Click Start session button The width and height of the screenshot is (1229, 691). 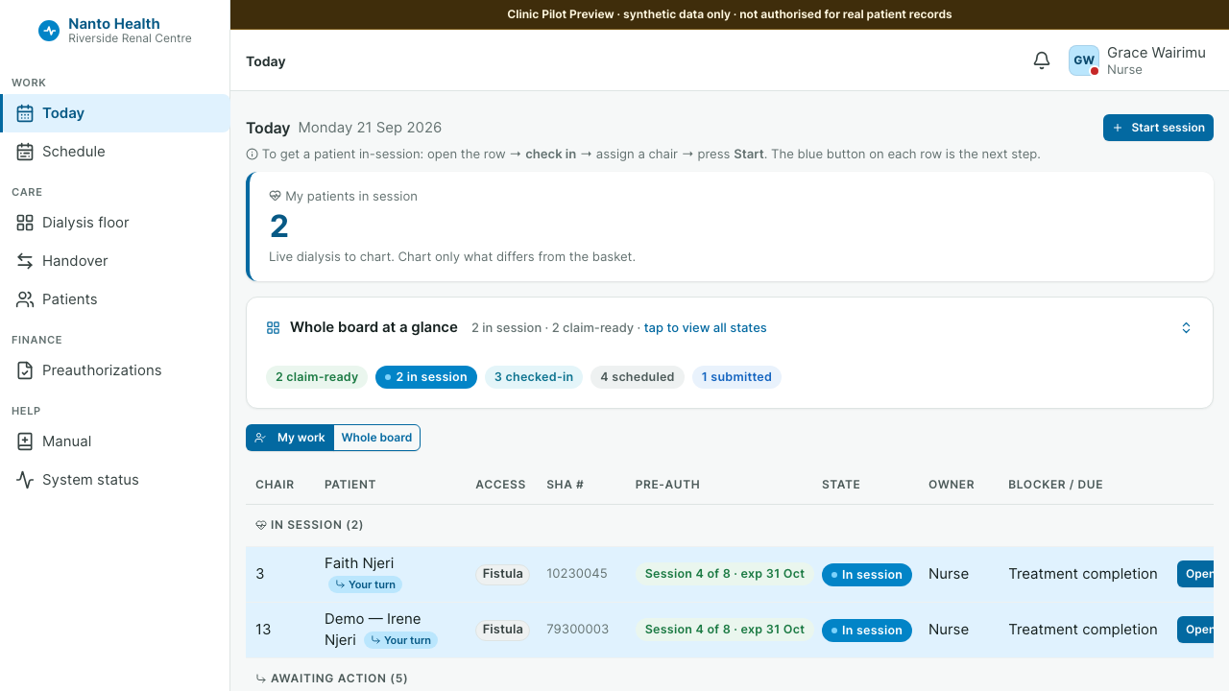pos(1158,128)
